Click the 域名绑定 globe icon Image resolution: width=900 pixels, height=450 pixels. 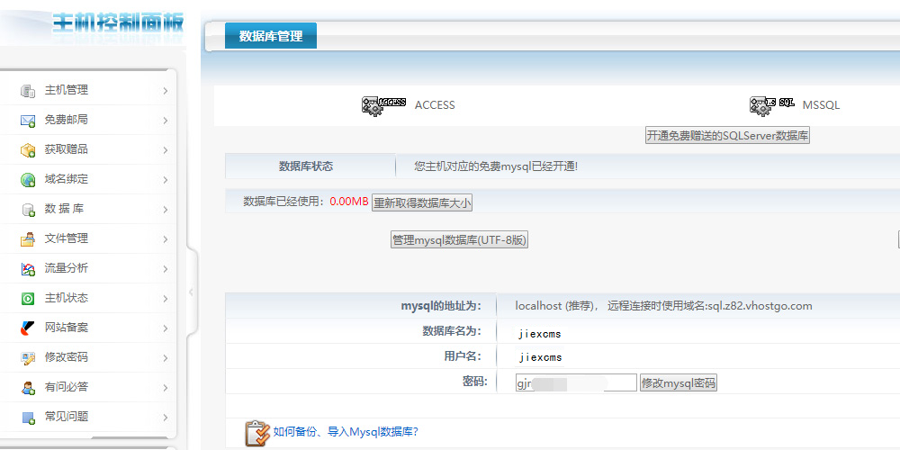(28, 180)
